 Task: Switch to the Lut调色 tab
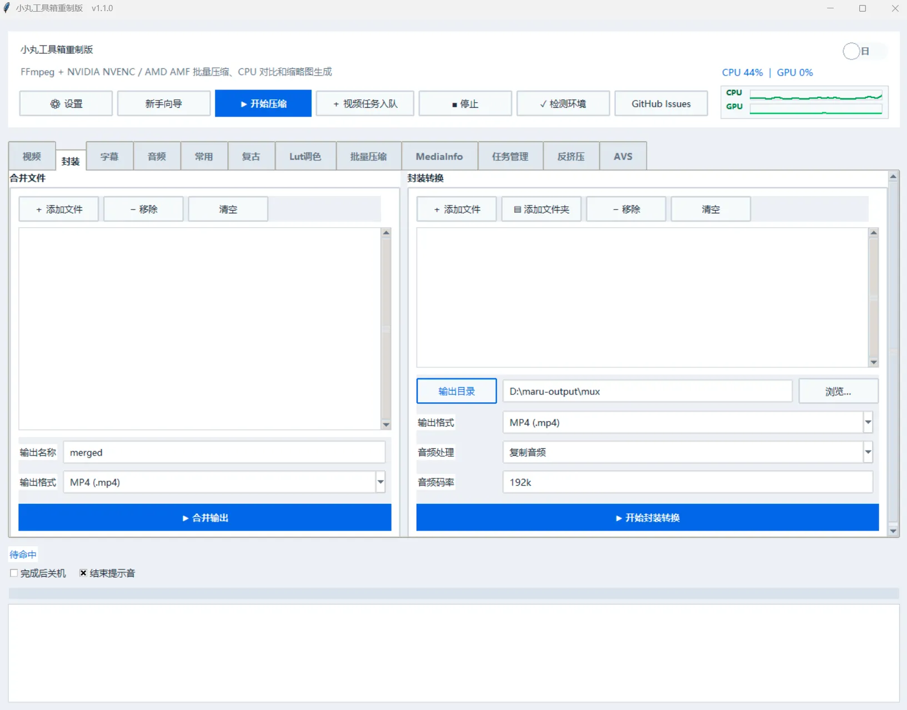pos(305,156)
